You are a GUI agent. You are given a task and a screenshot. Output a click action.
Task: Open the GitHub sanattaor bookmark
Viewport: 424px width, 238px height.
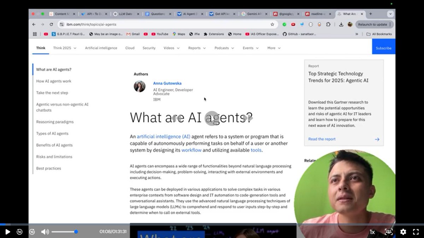299,34
